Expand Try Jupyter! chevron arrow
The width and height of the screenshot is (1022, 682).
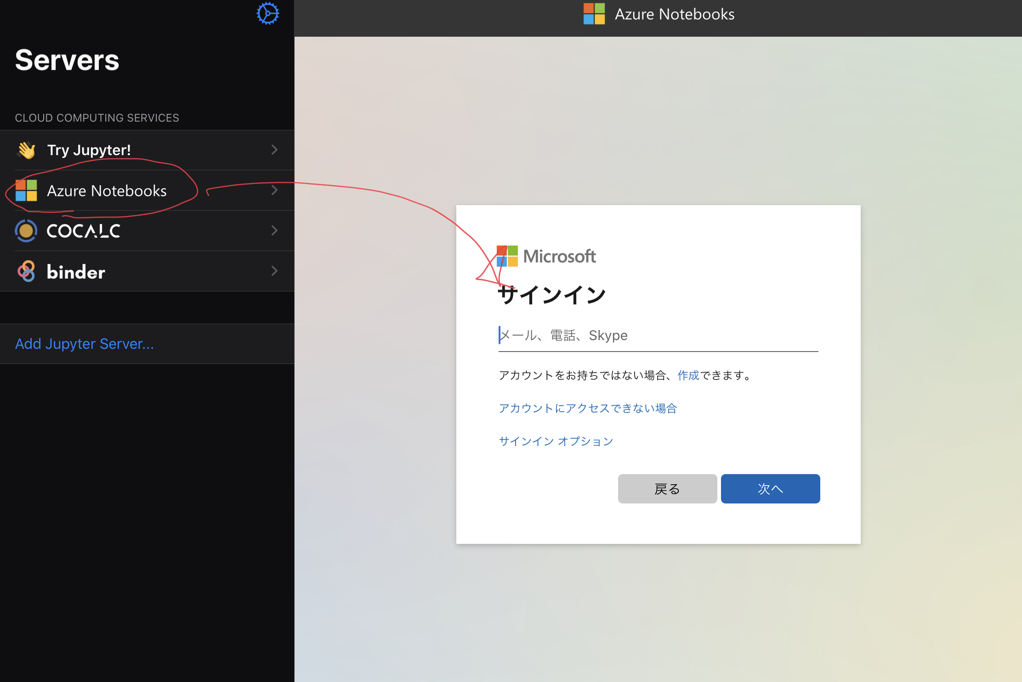coord(274,150)
